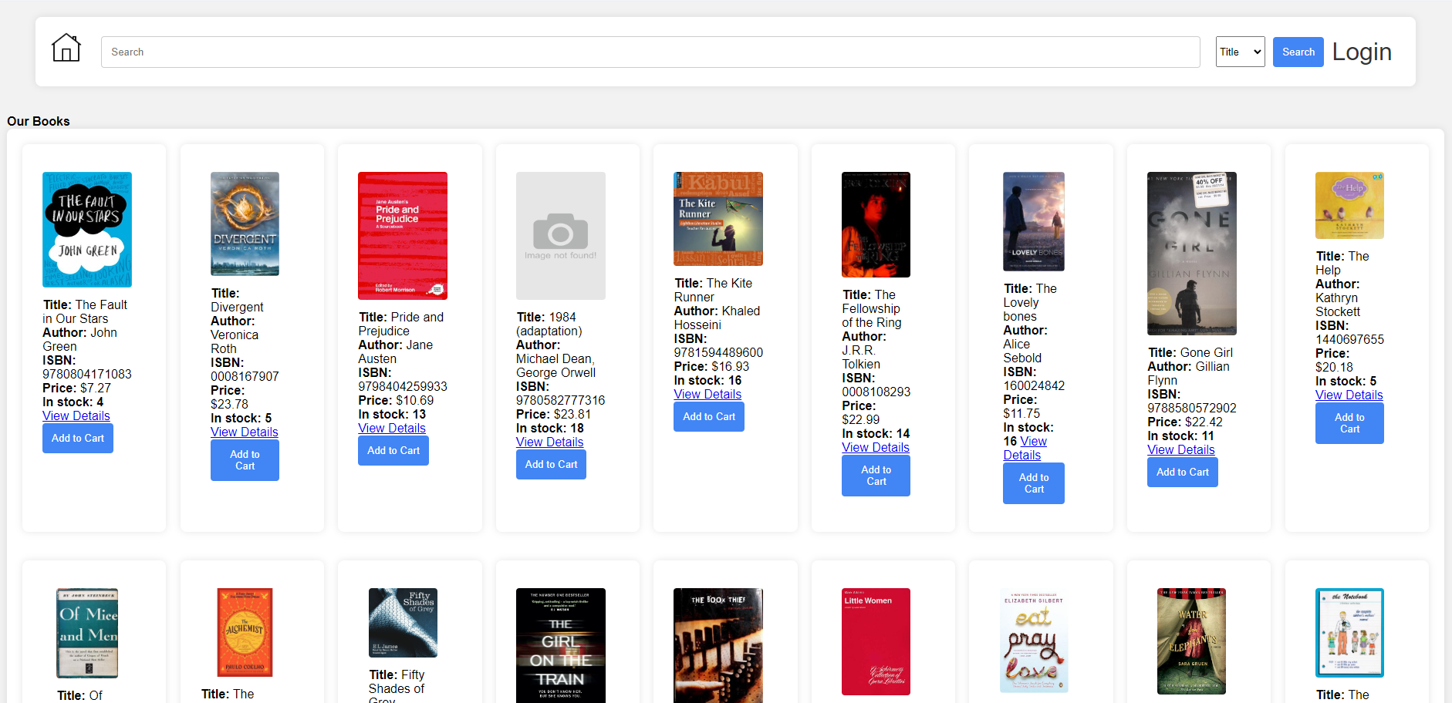
Task: Open the Login link
Action: tap(1362, 52)
